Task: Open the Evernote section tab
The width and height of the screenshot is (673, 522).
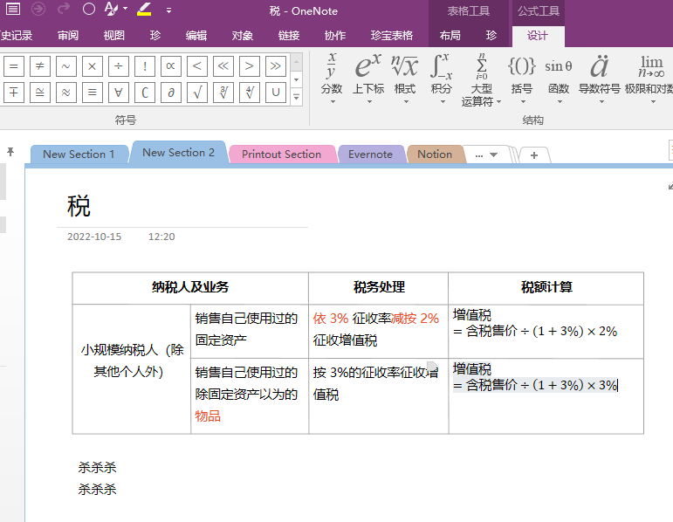Action: tap(370, 155)
